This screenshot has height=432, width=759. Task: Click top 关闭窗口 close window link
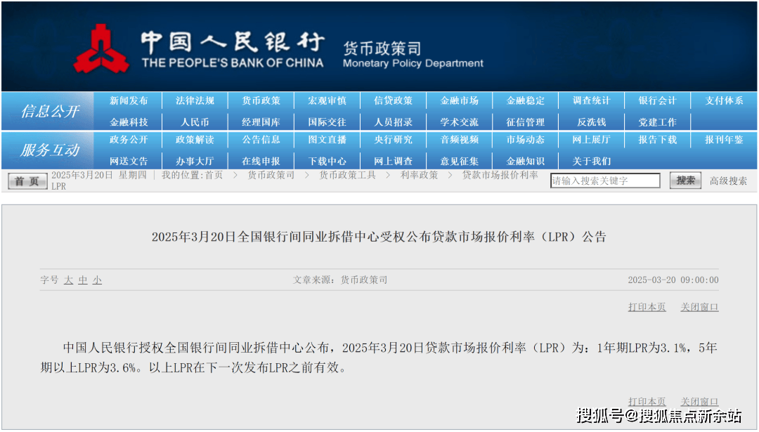tap(699, 307)
